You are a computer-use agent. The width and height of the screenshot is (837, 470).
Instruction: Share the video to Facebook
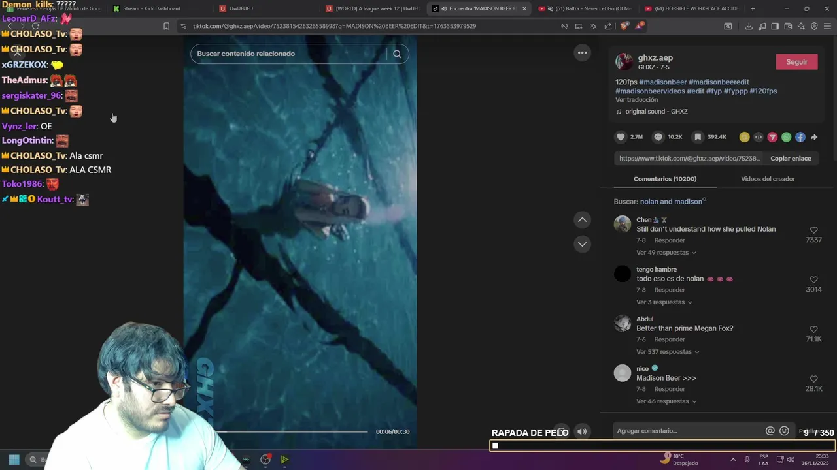point(800,137)
